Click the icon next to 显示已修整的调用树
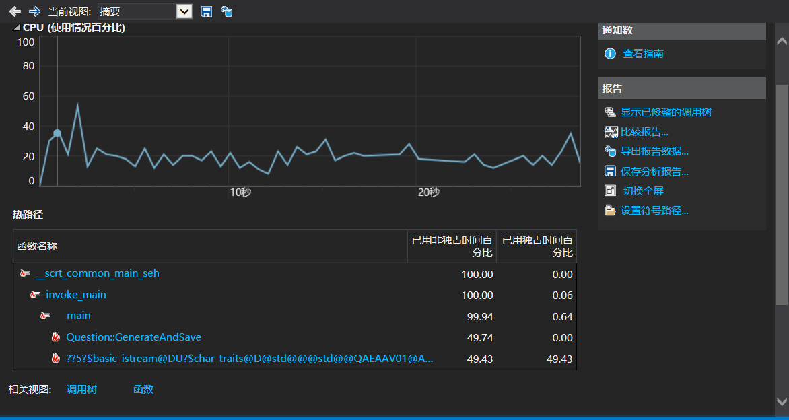 click(x=610, y=112)
